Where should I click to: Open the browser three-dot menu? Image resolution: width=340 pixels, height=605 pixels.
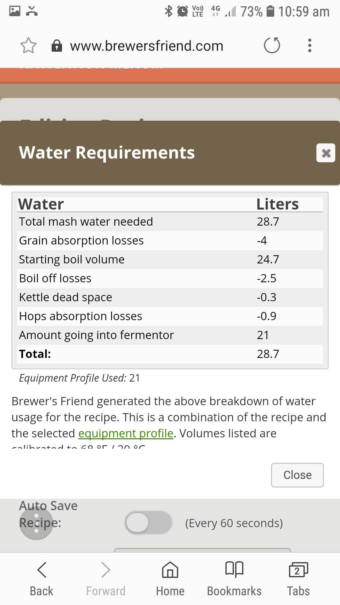coord(310,46)
